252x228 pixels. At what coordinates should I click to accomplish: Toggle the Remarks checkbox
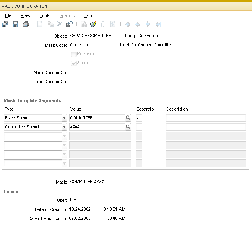point(73,54)
